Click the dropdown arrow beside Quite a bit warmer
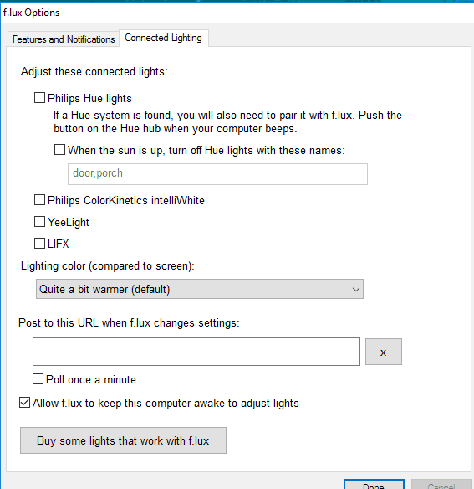The height and width of the screenshot is (489, 474). [356, 290]
